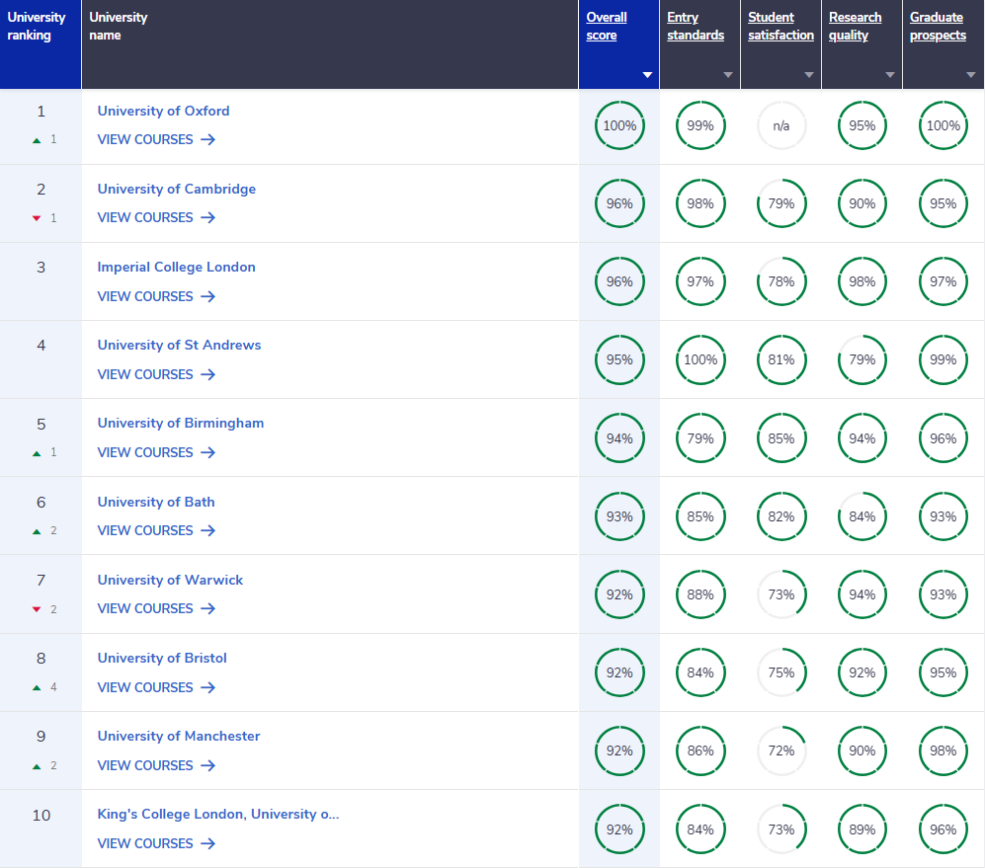985x868 pixels.
Task: Open Overall score column header link
Action: coord(607,27)
